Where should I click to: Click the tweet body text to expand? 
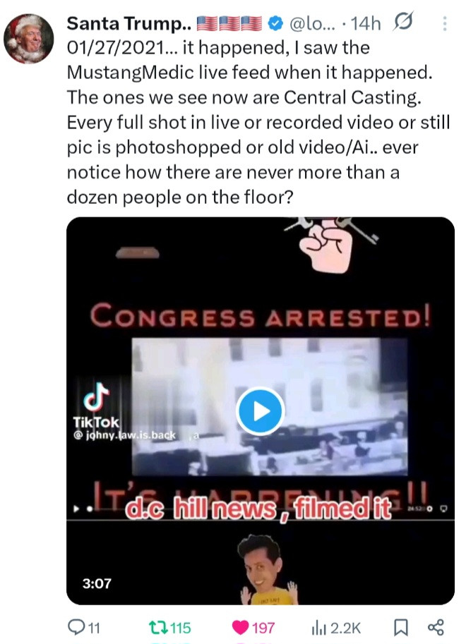click(258, 123)
